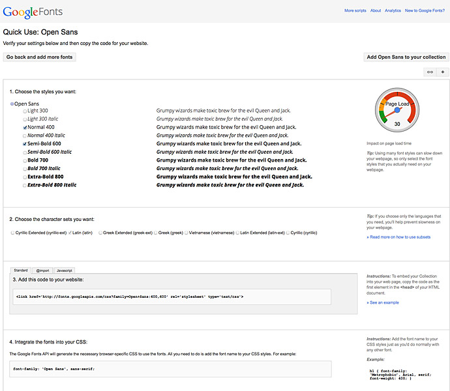Click the plus icon button
This screenshot has height=391, width=450.
443,72
